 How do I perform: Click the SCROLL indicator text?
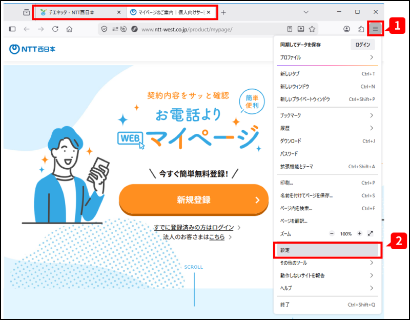point(194,267)
